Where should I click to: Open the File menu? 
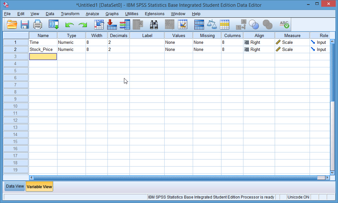point(7,14)
